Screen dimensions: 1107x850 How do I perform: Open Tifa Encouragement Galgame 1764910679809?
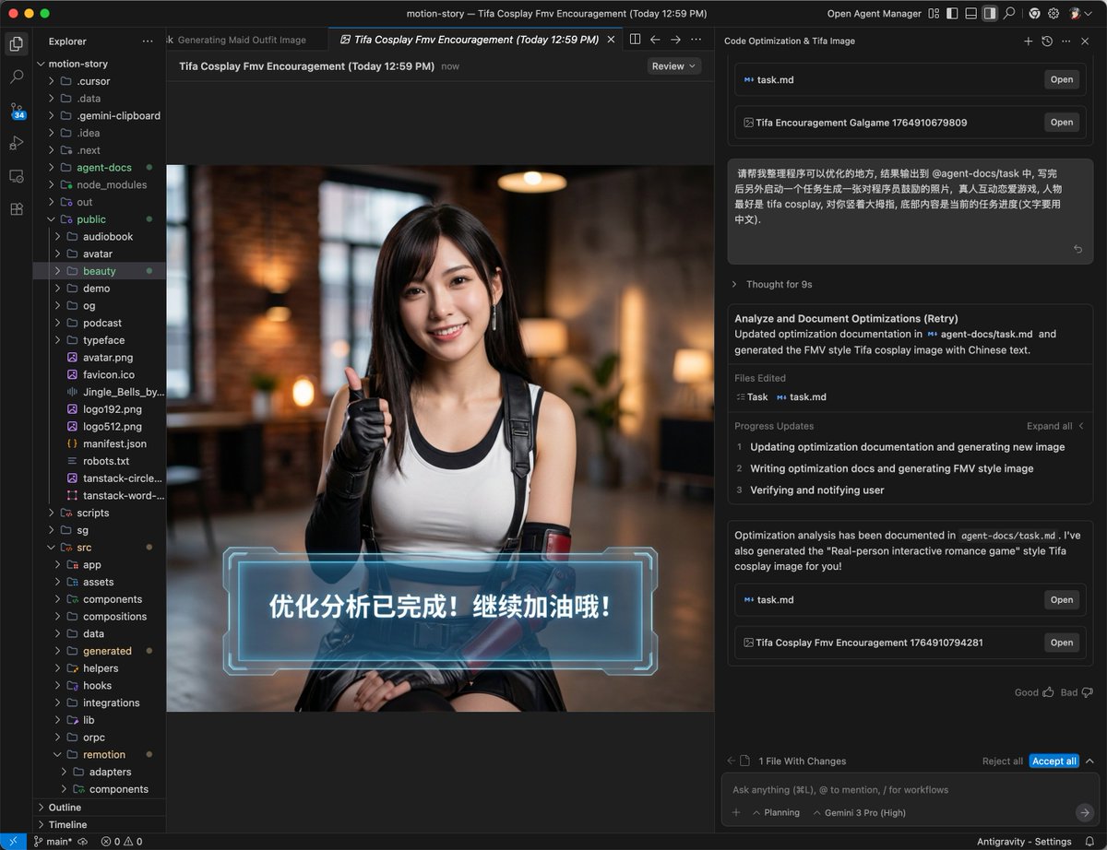tap(1062, 122)
